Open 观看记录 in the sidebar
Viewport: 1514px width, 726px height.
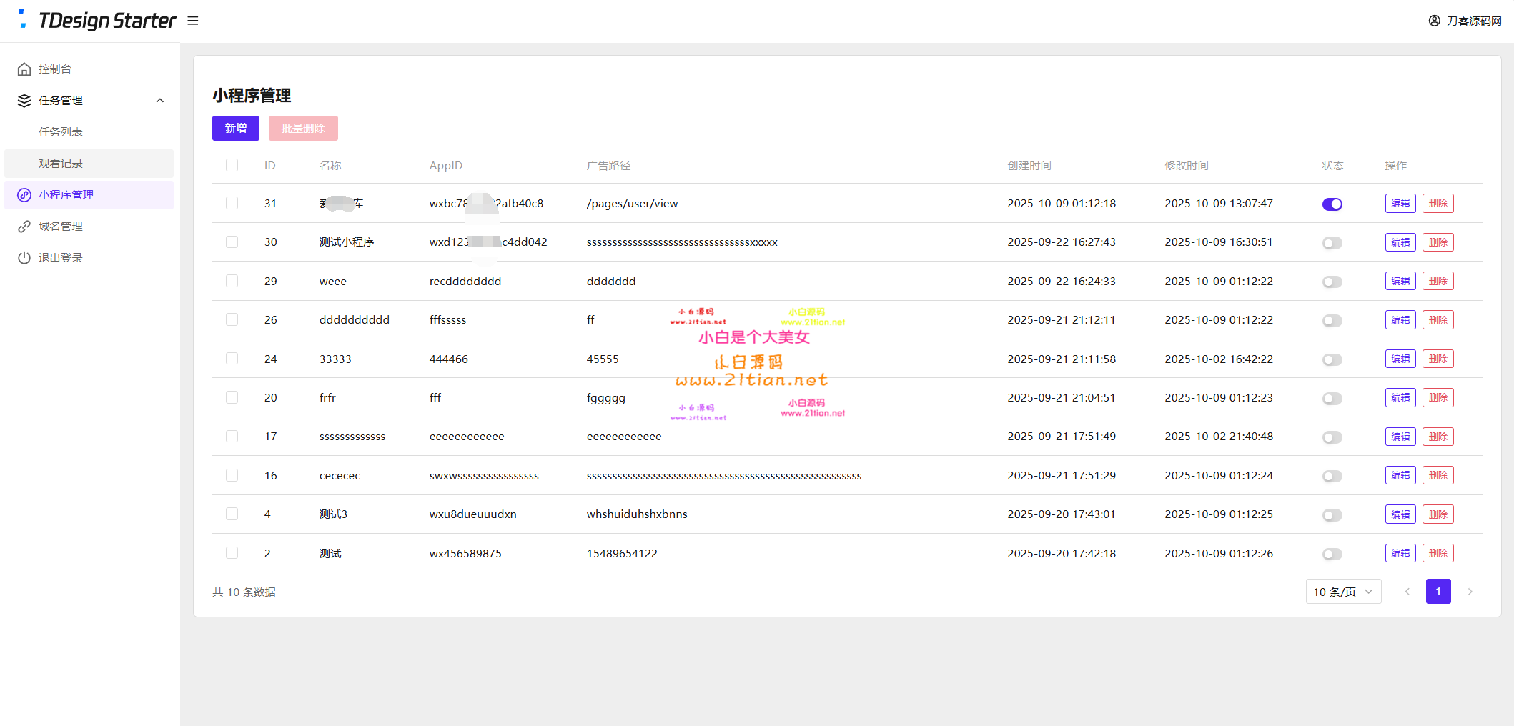pyautogui.click(x=61, y=164)
